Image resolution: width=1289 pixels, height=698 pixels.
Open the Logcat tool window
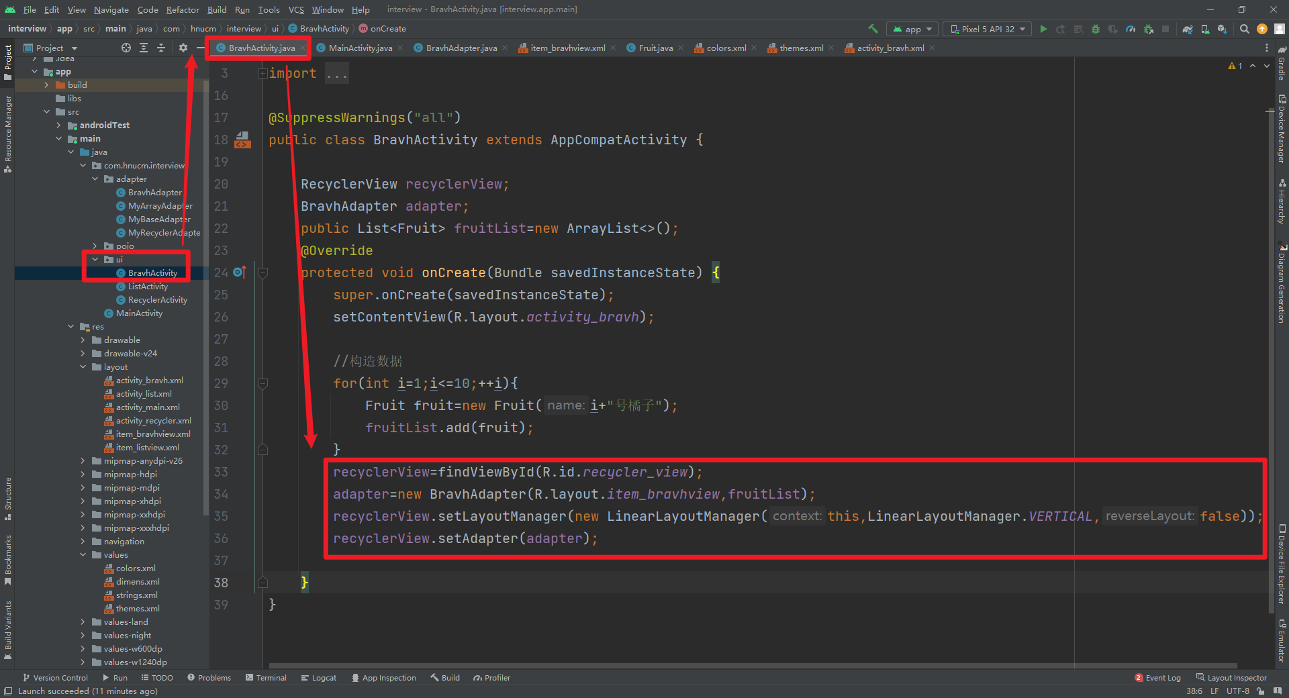pos(318,678)
